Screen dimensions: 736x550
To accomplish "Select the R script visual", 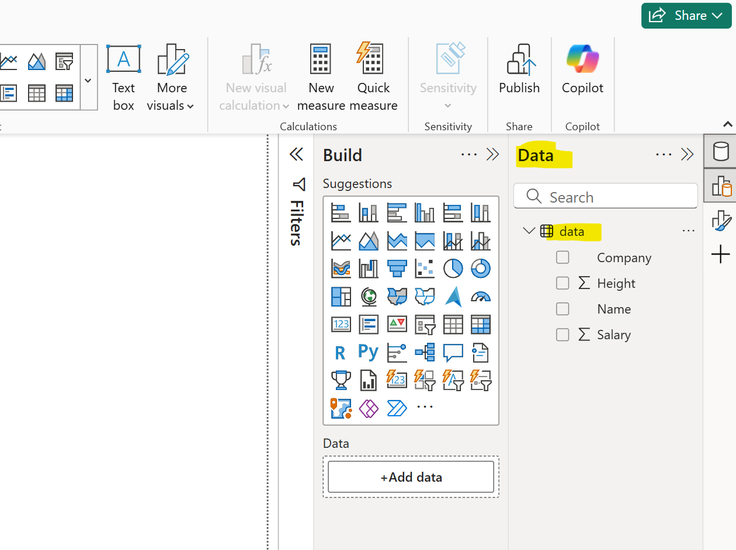I will (x=341, y=352).
